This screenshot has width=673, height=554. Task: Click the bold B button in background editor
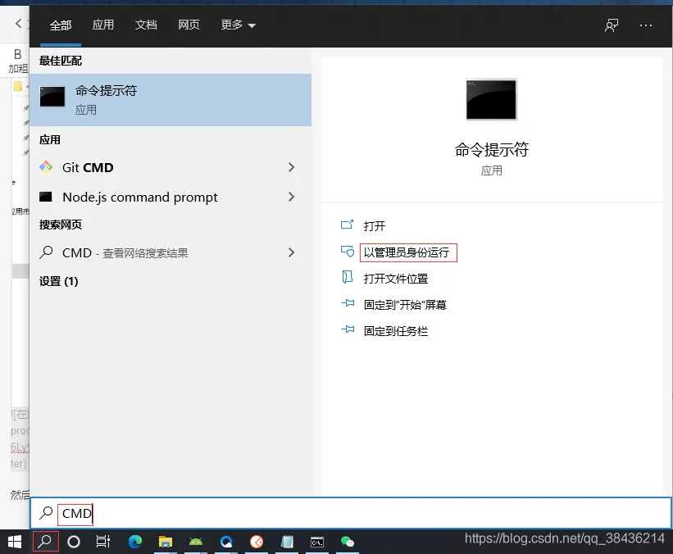[x=17, y=55]
